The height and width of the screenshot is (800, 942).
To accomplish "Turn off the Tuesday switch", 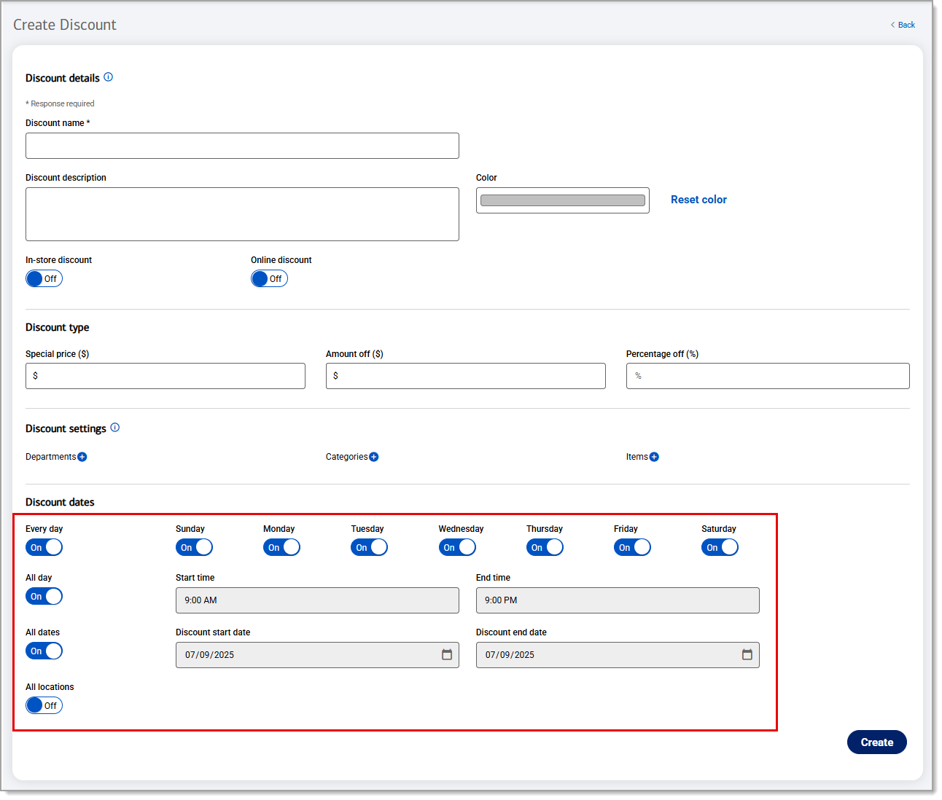I will point(370,548).
